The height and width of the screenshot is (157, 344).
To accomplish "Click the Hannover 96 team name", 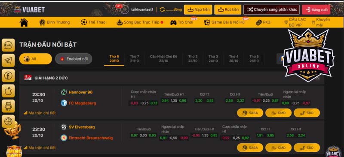I will (80, 92).
